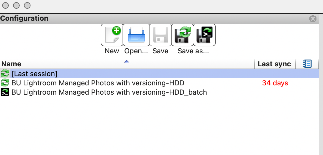Screen dimensions: 323x155
Task: Click the Save as... text label
Action: coord(193,51)
